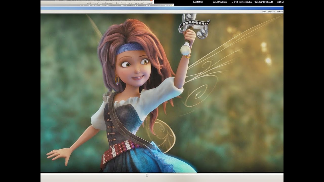Viewport: 324px width, 182px height.
Task: Open the Hilfe menu in the front window
Action: (x=264, y=12)
